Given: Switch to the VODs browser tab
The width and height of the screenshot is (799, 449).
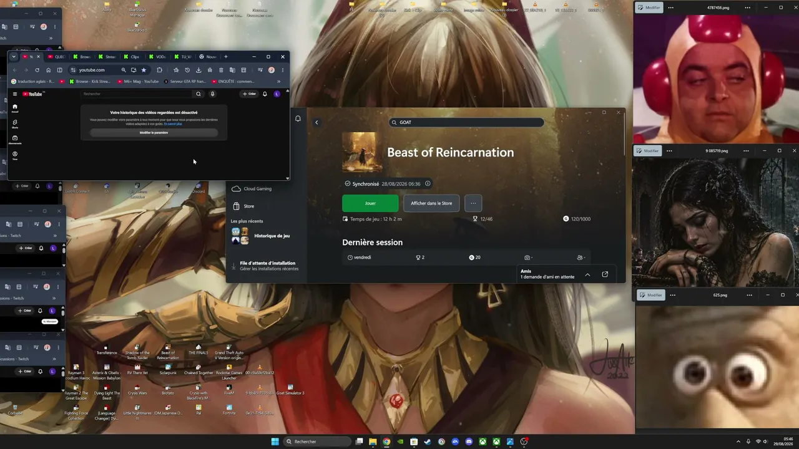Looking at the screenshot, I should pyautogui.click(x=157, y=57).
